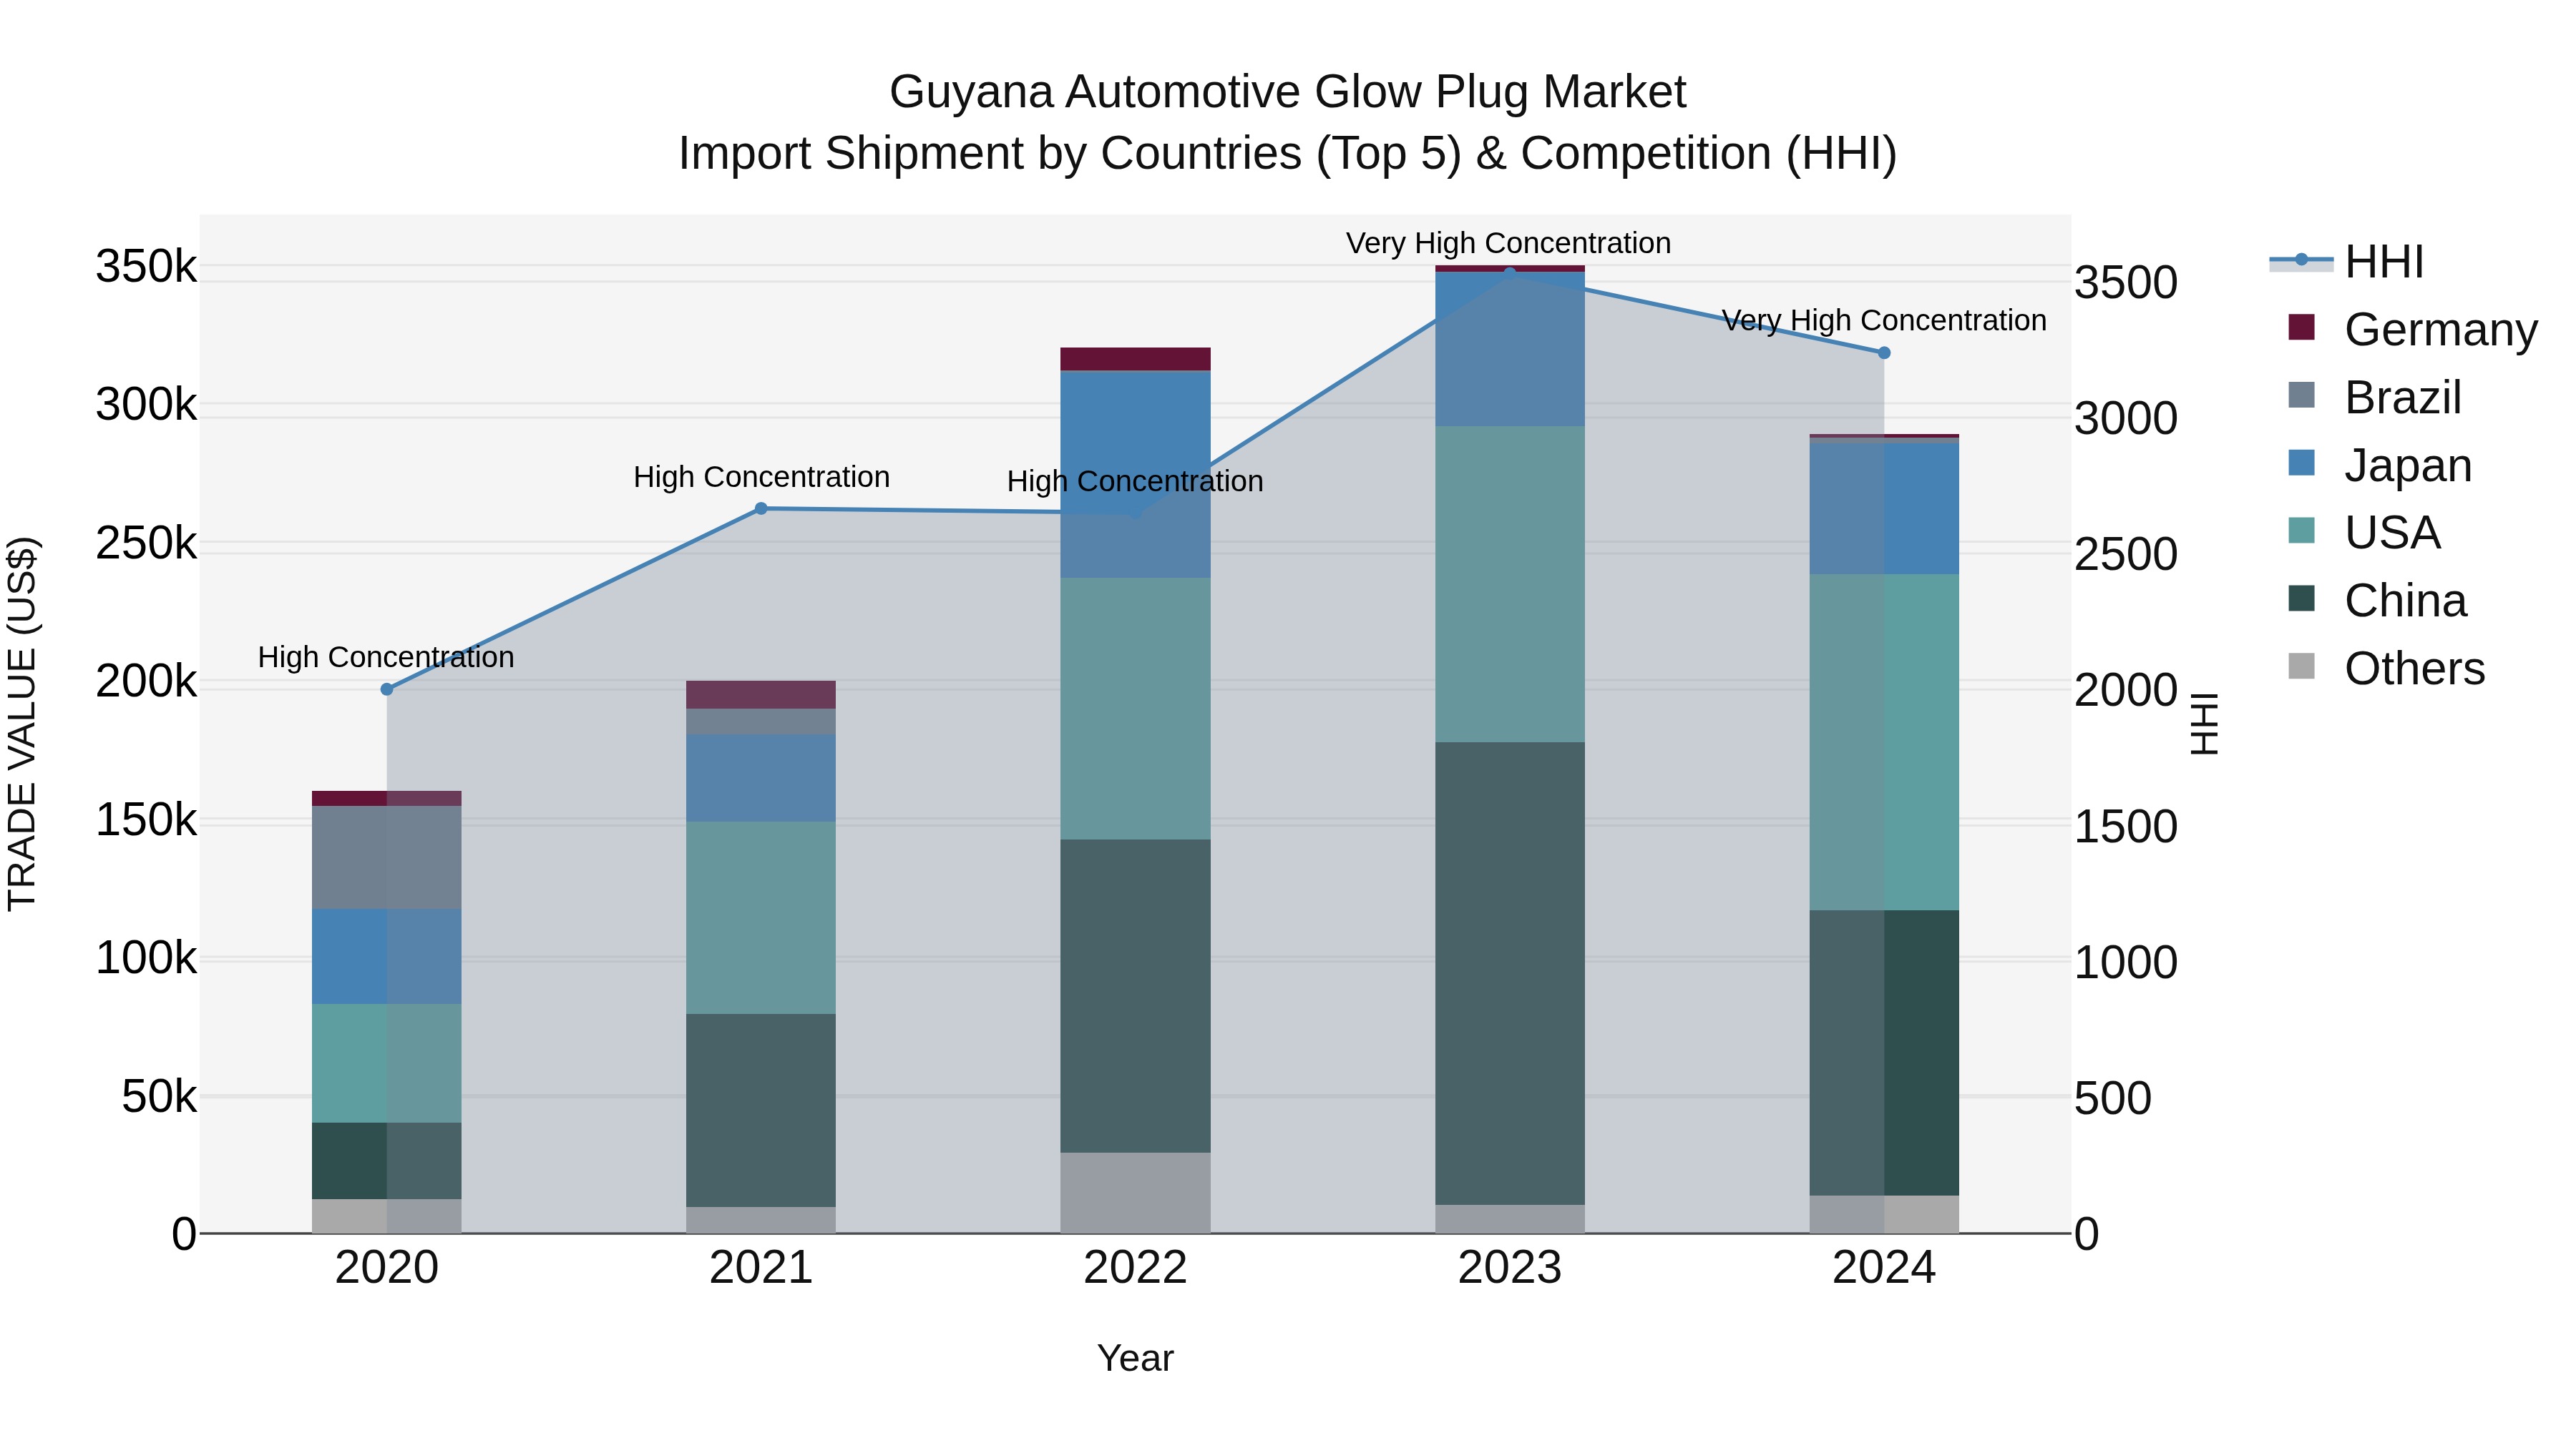Click the 2022 Others bar segment

coord(1135,1193)
